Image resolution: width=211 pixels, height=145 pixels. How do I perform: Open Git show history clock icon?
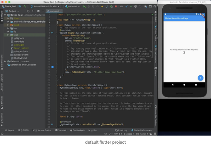click(x=135, y=6)
